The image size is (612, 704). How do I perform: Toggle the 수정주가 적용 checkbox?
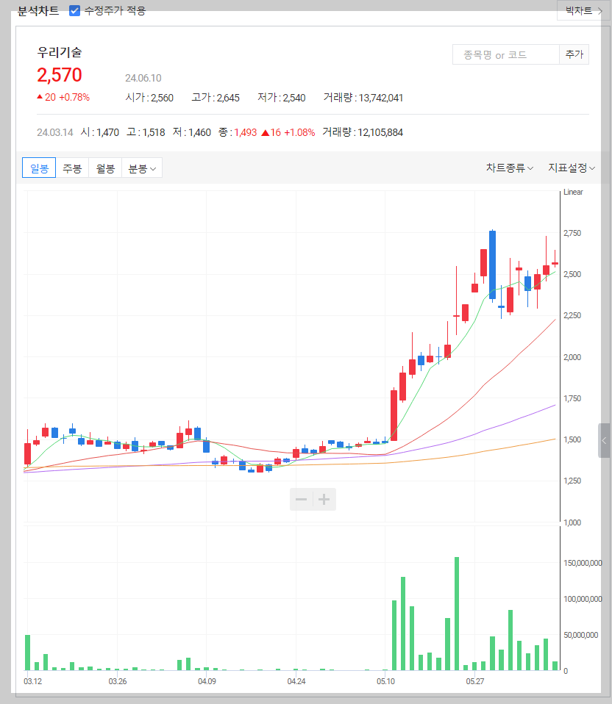[x=74, y=10]
